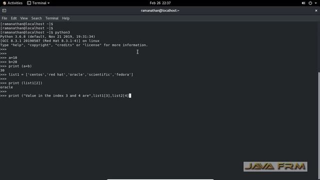Click the 'print (list1[2])' line
Viewport: 320px width, 180px height.
tap(21, 83)
